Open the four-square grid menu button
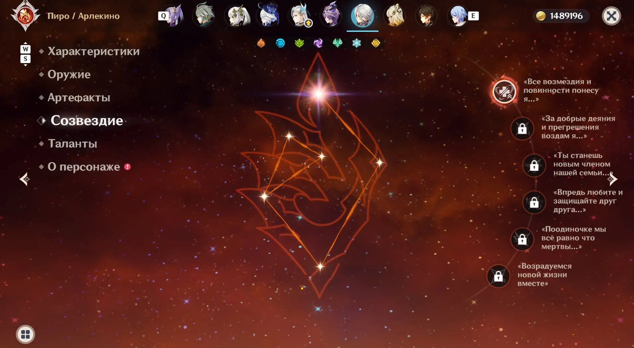Viewport: 634px width, 348px height. click(x=26, y=334)
